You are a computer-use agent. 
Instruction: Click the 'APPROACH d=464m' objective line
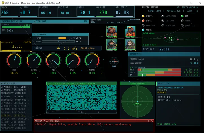coord(169,100)
